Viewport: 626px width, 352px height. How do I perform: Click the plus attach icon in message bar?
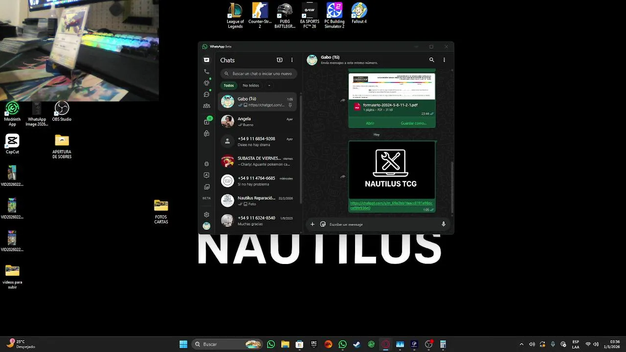click(x=313, y=224)
